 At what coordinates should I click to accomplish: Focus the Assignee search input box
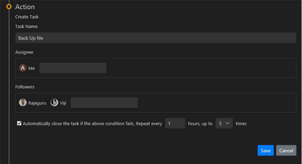(73, 68)
